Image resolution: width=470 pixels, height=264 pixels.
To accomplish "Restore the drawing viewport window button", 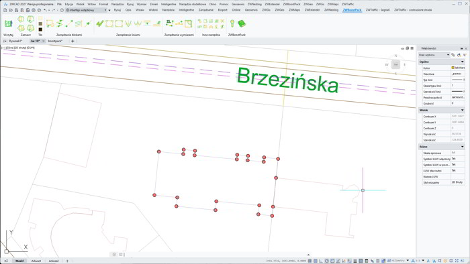I will (x=407, y=48).
